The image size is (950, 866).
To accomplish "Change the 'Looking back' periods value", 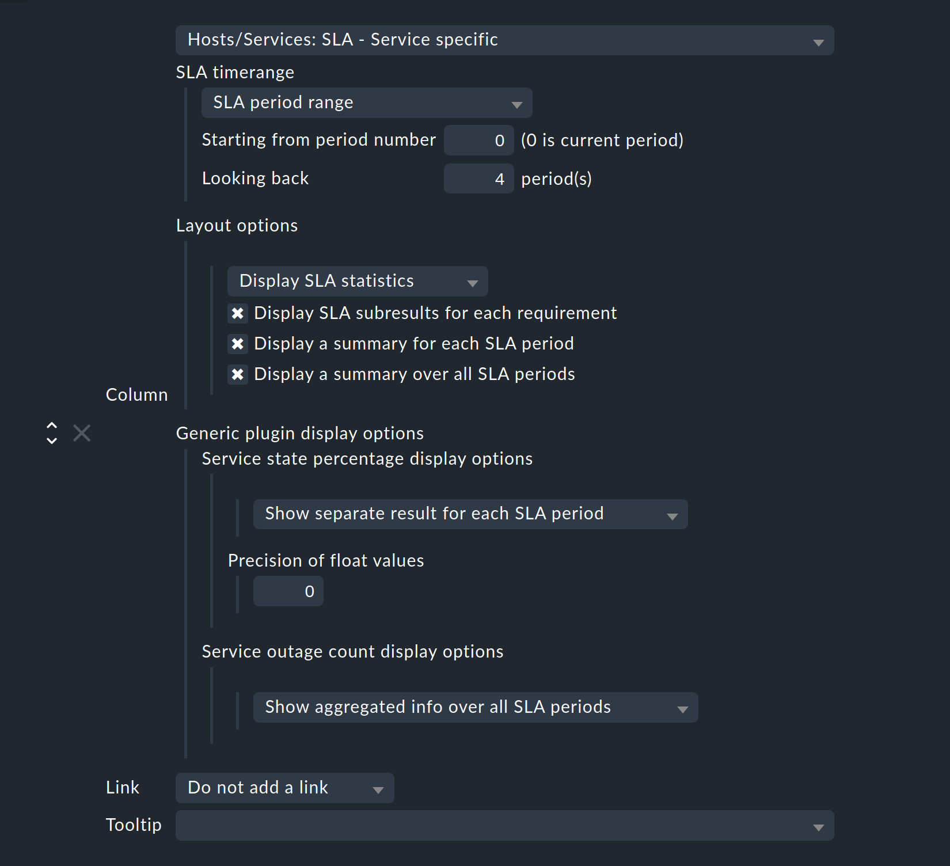I will click(x=478, y=178).
